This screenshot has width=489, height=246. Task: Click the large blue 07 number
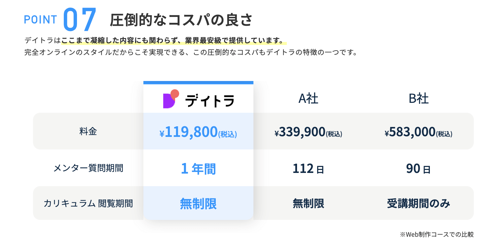(x=79, y=19)
